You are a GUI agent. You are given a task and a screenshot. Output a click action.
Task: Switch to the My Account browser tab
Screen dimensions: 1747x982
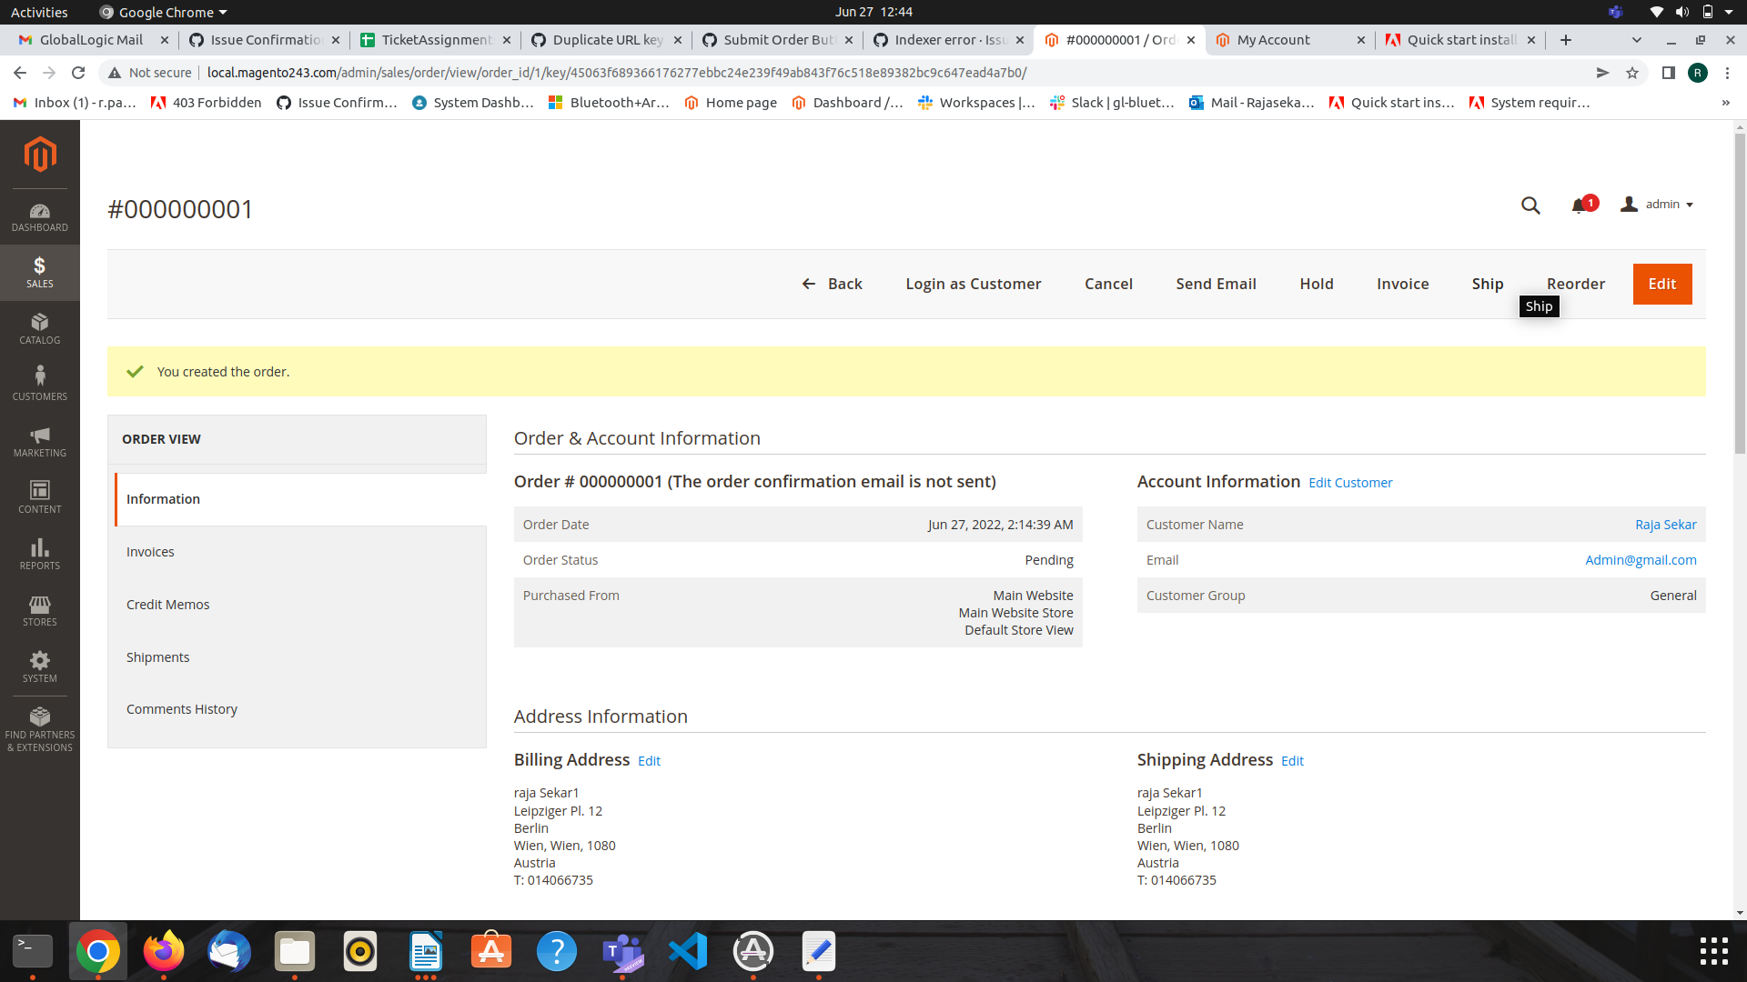point(1274,39)
